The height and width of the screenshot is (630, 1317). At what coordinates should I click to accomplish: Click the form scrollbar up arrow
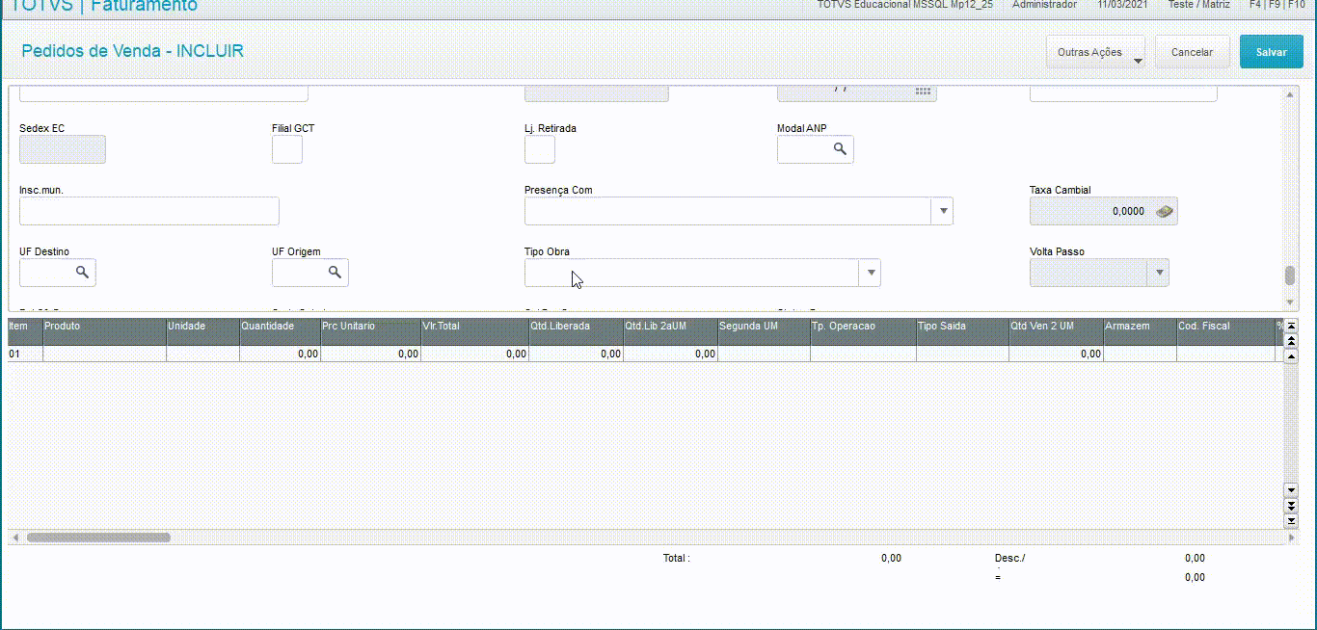pyautogui.click(x=1291, y=95)
